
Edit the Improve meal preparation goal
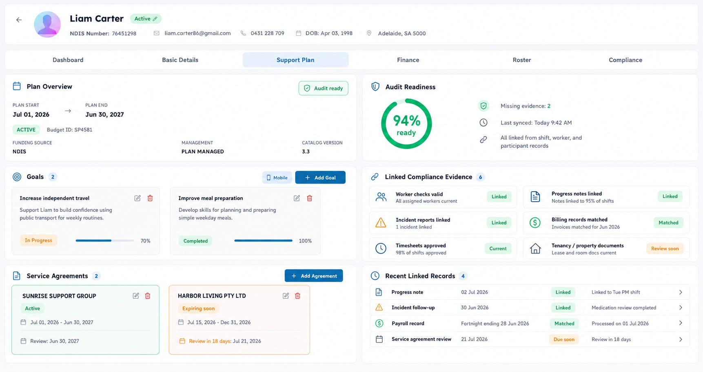pyautogui.click(x=297, y=198)
